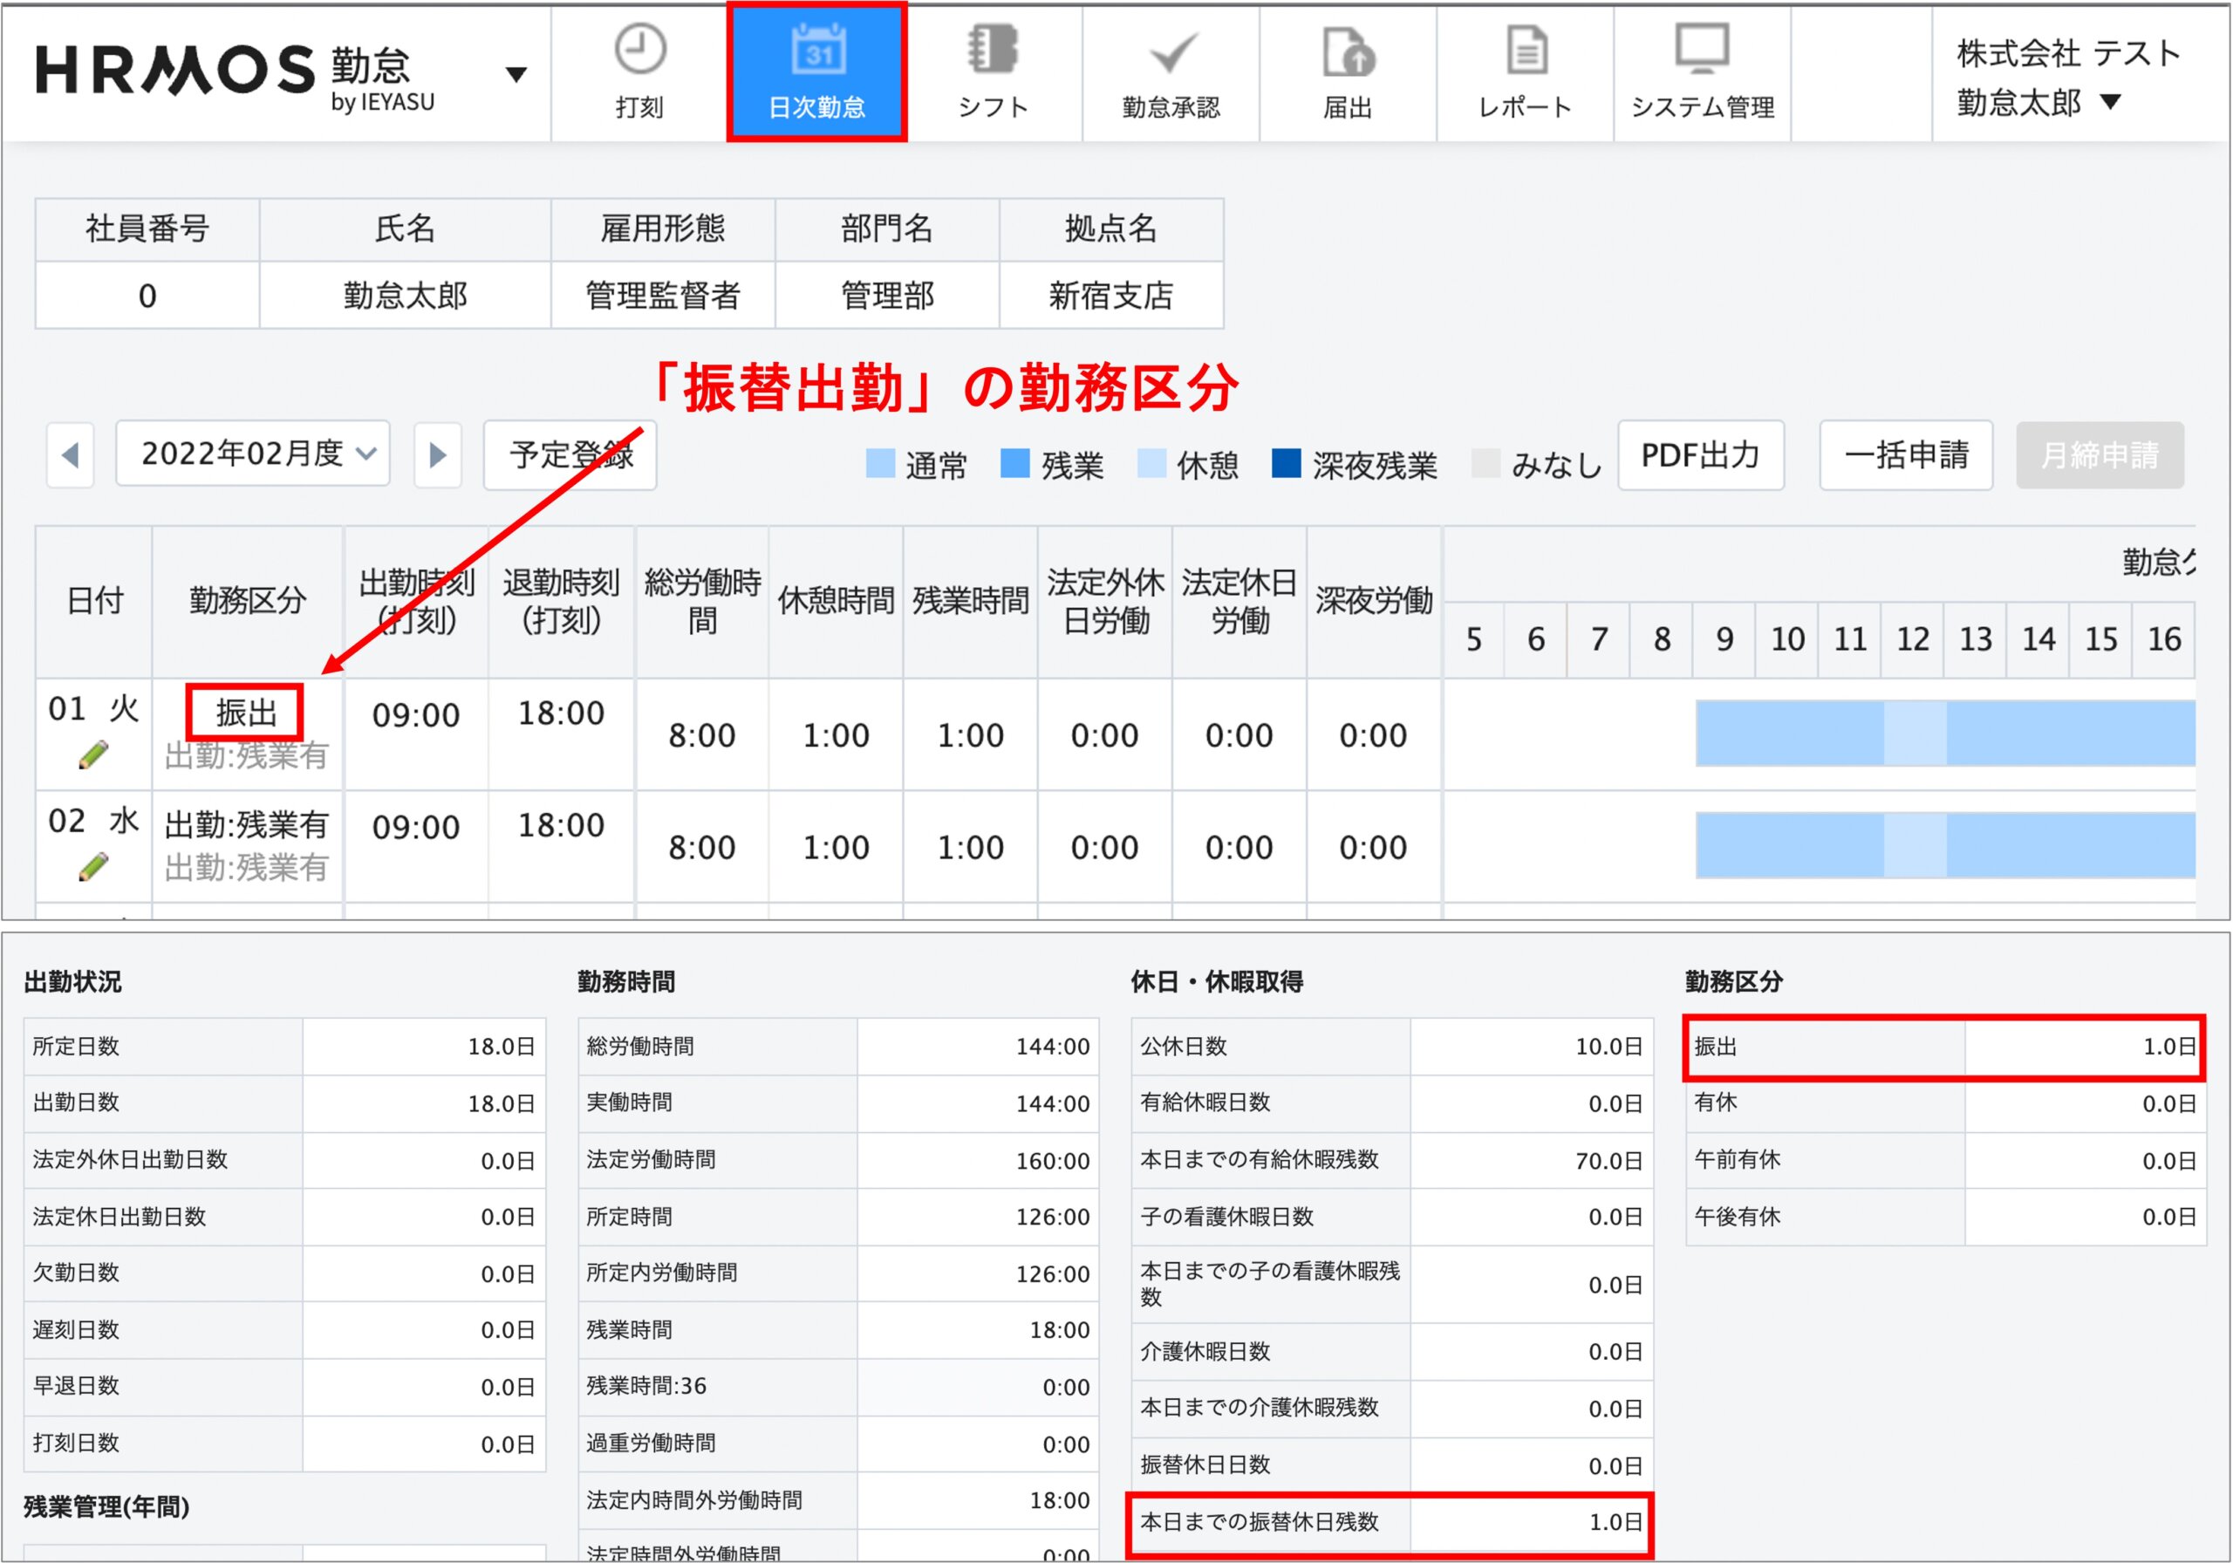Open the 2022年02月度 month dropdown
The height and width of the screenshot is (1563, 2233).
pos(253,454)
